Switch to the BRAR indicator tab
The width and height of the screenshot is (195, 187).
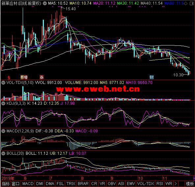83,184
